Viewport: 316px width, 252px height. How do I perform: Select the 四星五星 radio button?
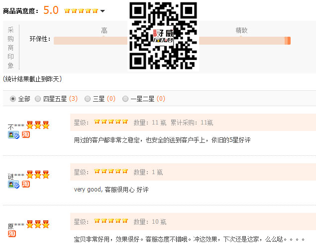point(38,99)
